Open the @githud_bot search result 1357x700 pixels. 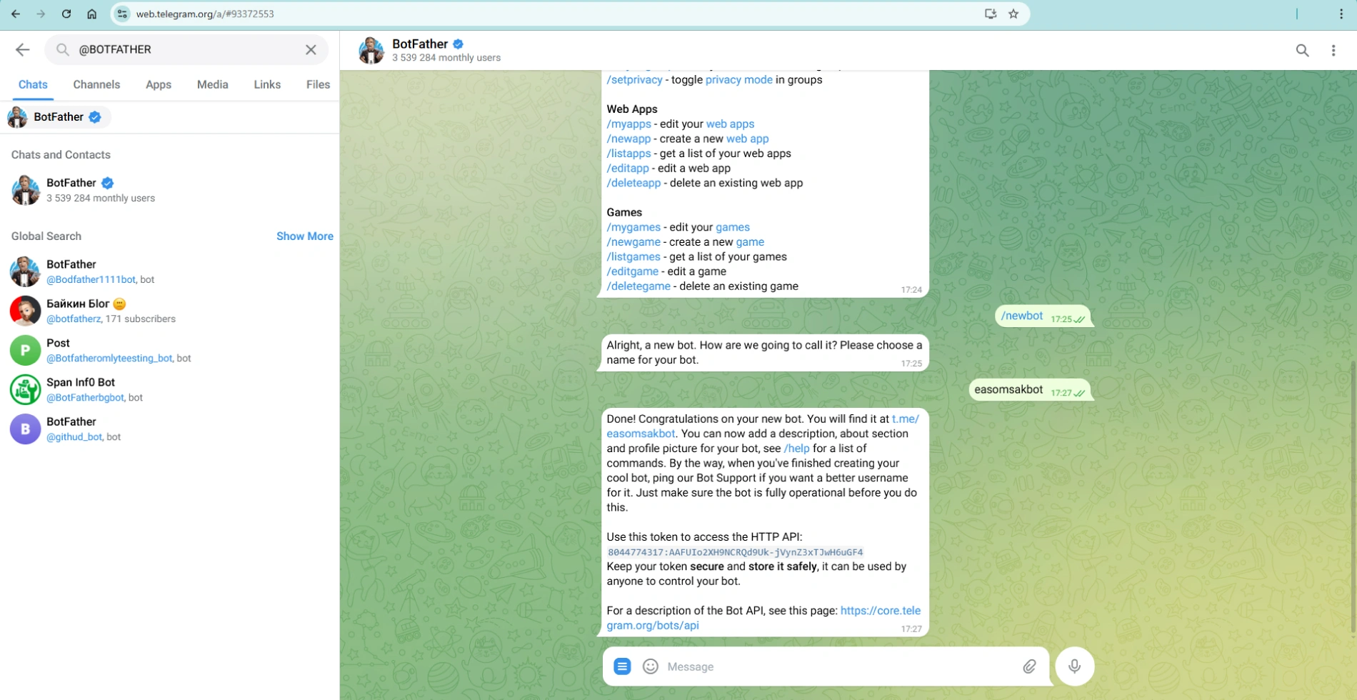pyautogui.click(x=170, y=429)
